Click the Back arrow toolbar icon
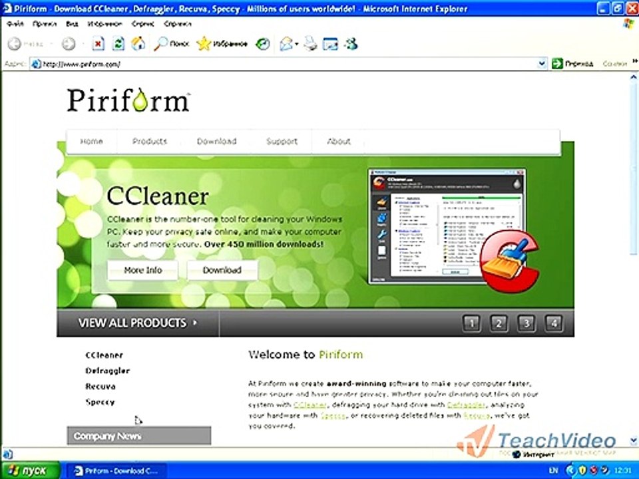 14,44
